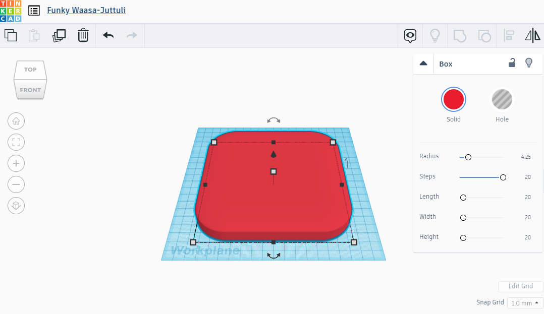Click the Width value 20
544x314 pixels.
[x=528, y=217]
